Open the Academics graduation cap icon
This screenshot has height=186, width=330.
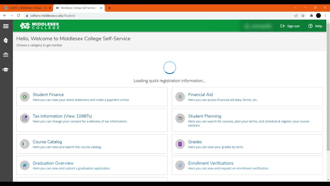pos(6,69)
